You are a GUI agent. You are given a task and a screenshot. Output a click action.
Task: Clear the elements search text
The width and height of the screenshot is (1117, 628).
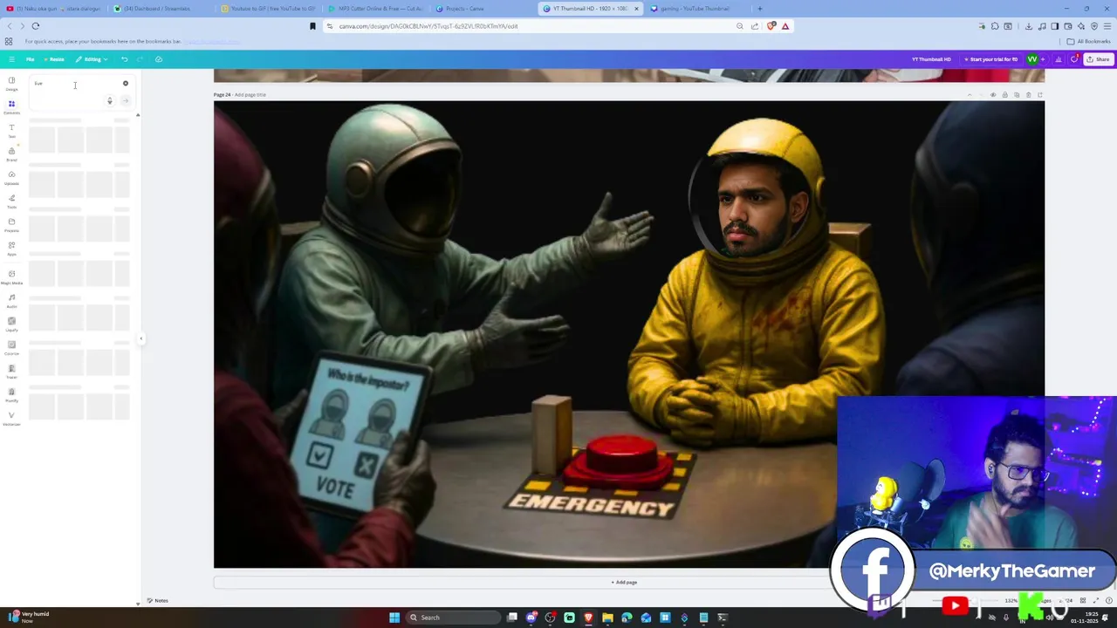125,84
